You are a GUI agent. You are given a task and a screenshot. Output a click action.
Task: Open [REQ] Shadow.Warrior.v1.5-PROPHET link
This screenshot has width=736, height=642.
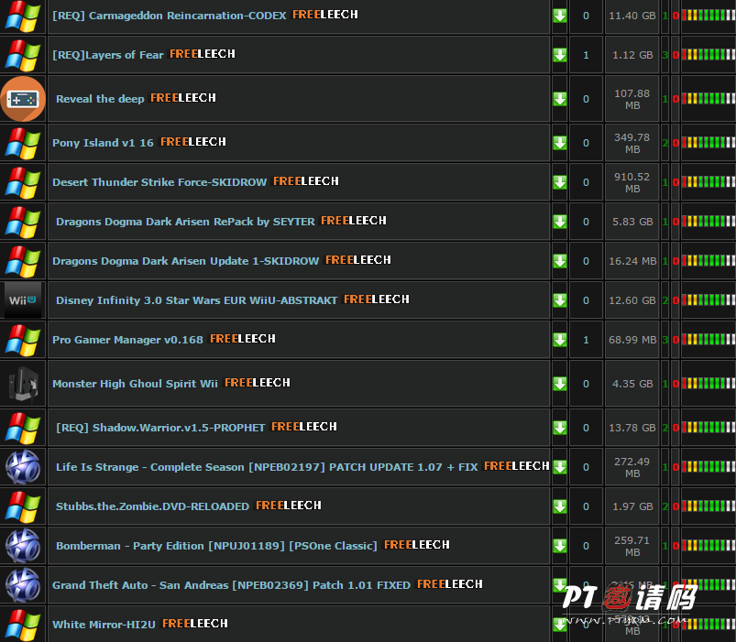coord(160,428)
